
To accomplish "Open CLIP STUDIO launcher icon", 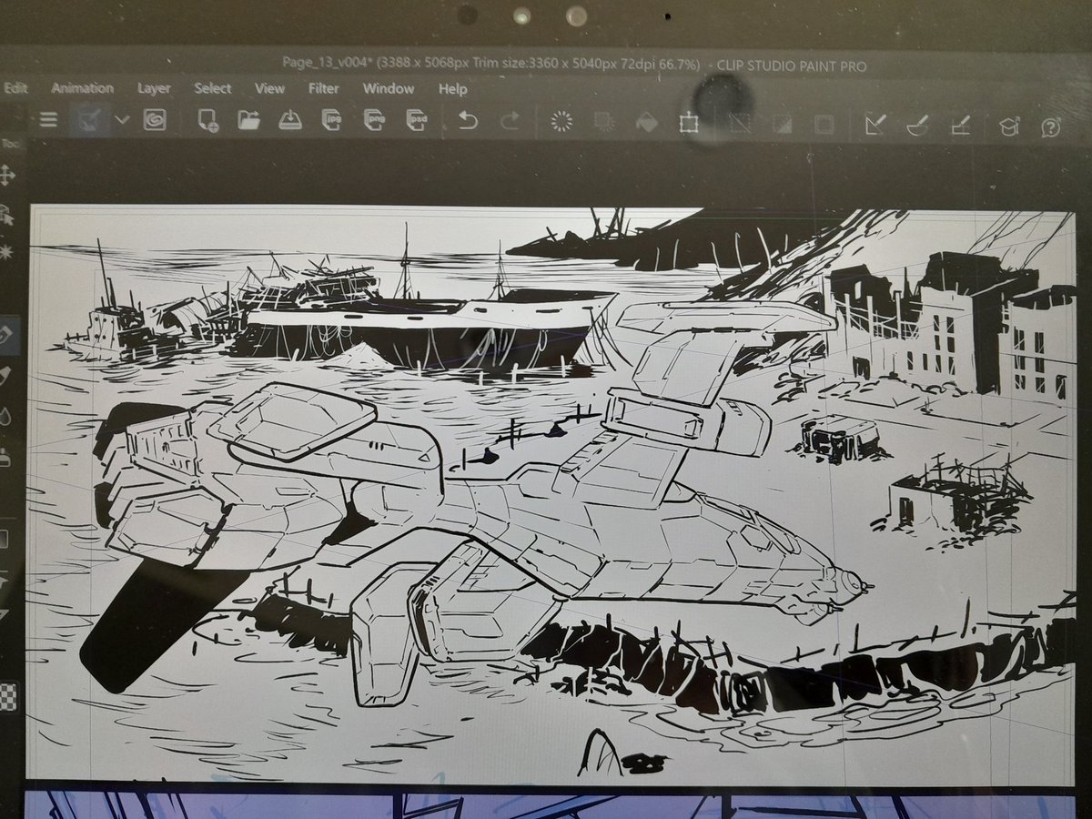I will 155,120.
